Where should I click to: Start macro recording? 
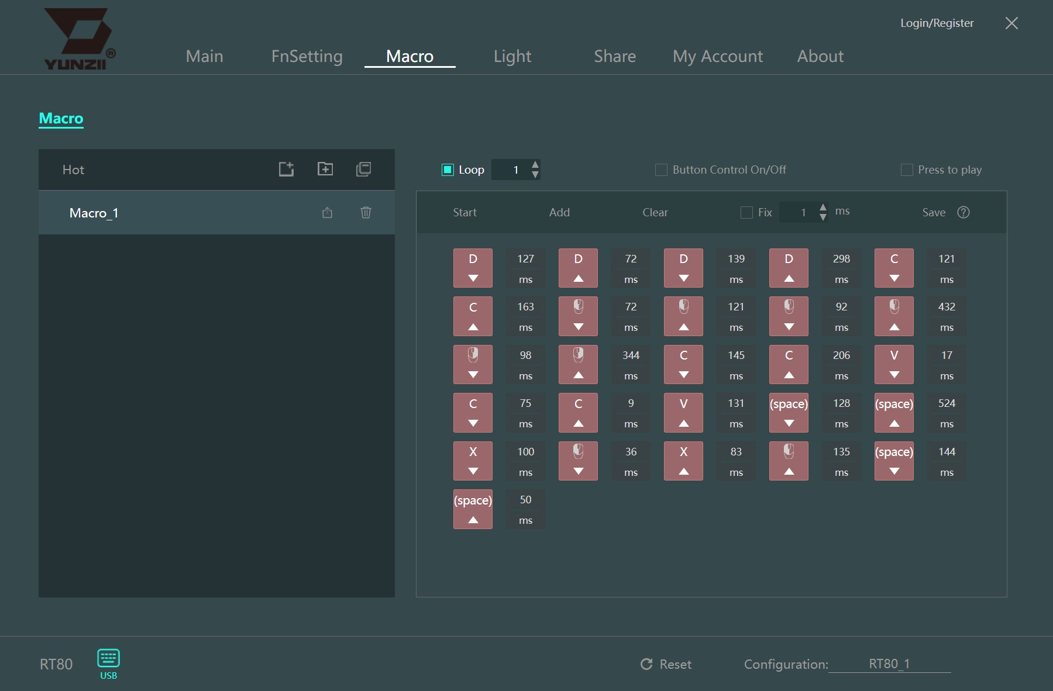pyautogui.click(x=464, y=212)
